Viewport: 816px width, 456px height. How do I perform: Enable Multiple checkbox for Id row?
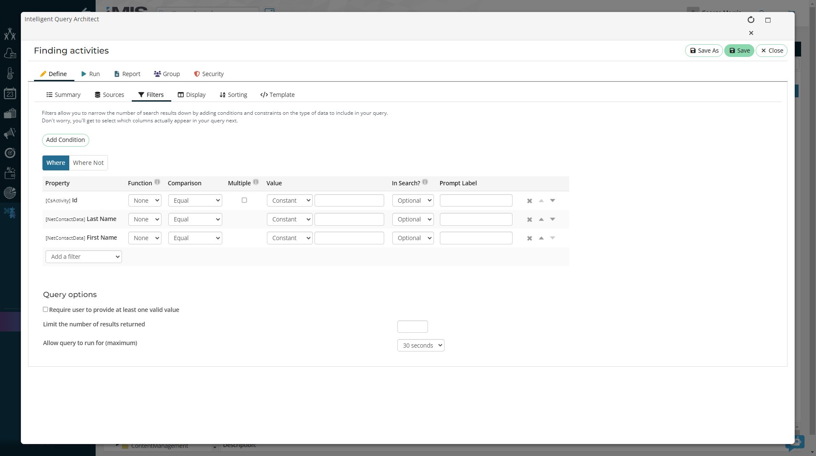tap(244, 200)
